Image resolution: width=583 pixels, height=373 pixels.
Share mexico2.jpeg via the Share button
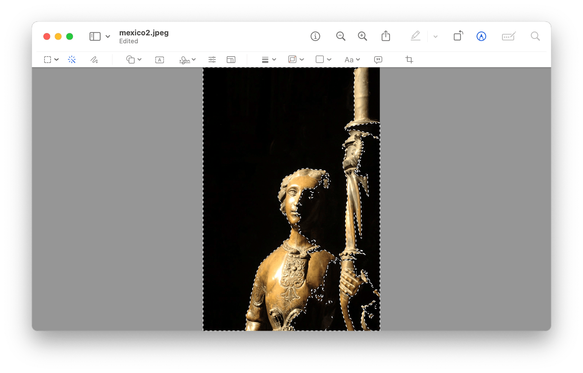[x=386, y=36]
